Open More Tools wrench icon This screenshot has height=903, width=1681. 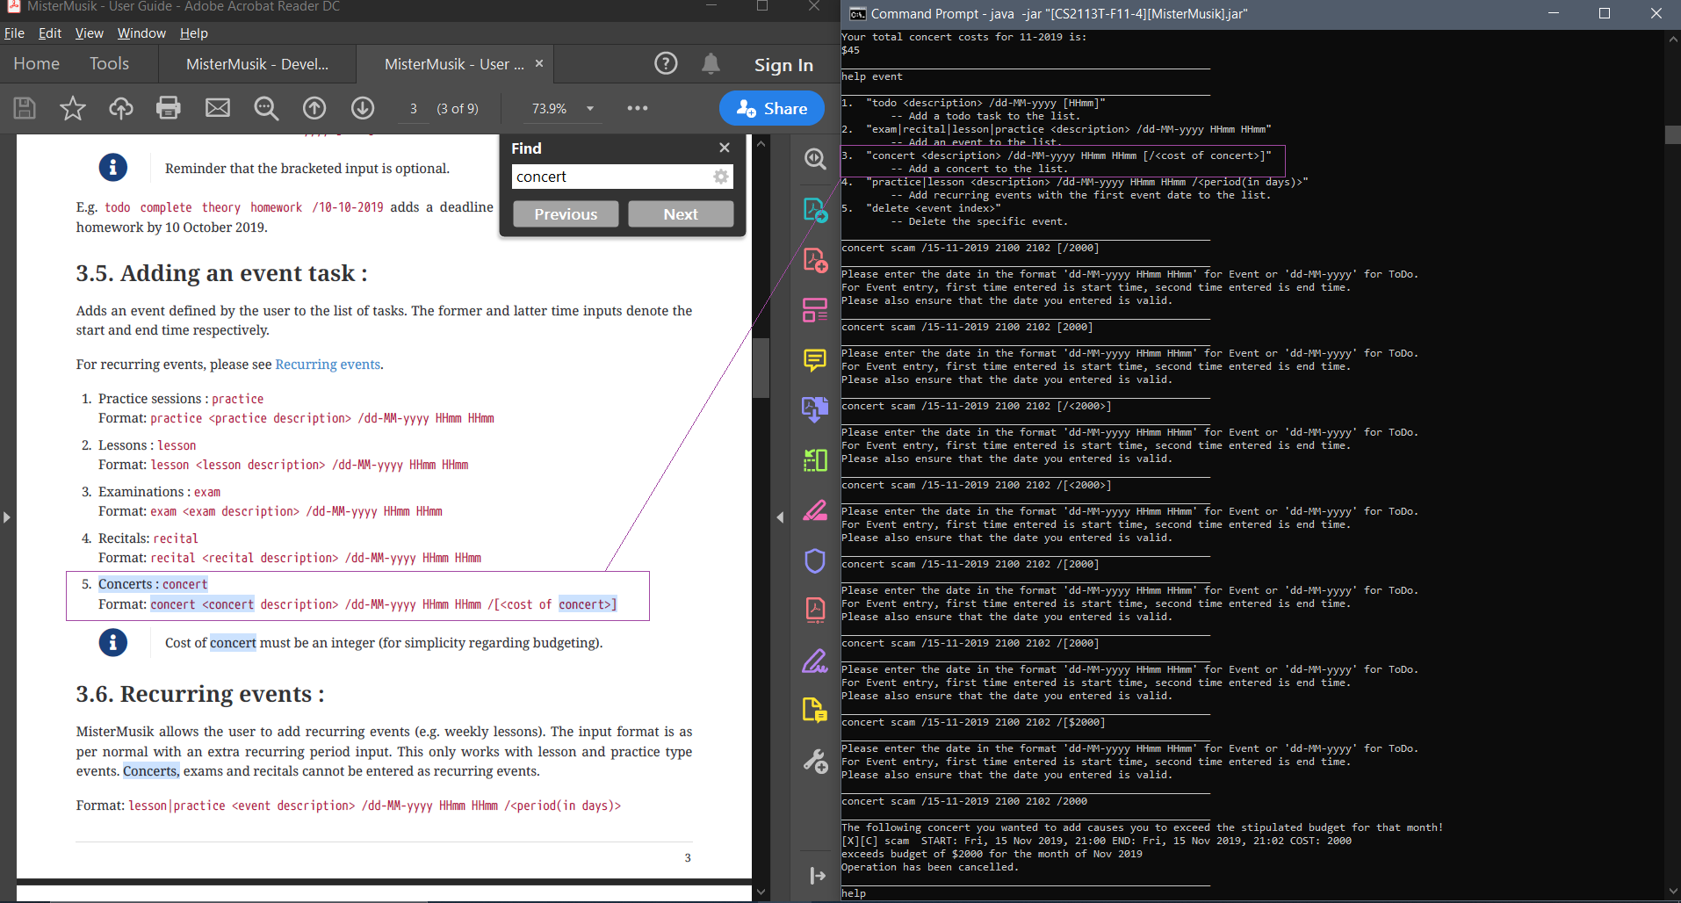coord(815,761)
